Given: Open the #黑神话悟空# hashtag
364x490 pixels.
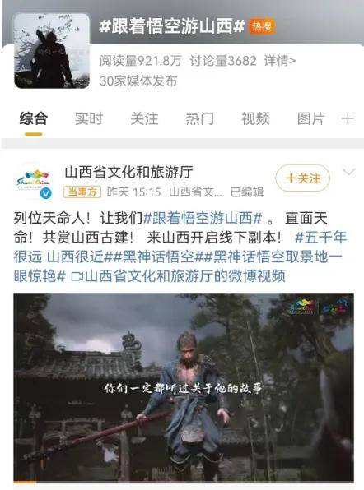Looking at the screenshot, I should [x=158, y=257].
